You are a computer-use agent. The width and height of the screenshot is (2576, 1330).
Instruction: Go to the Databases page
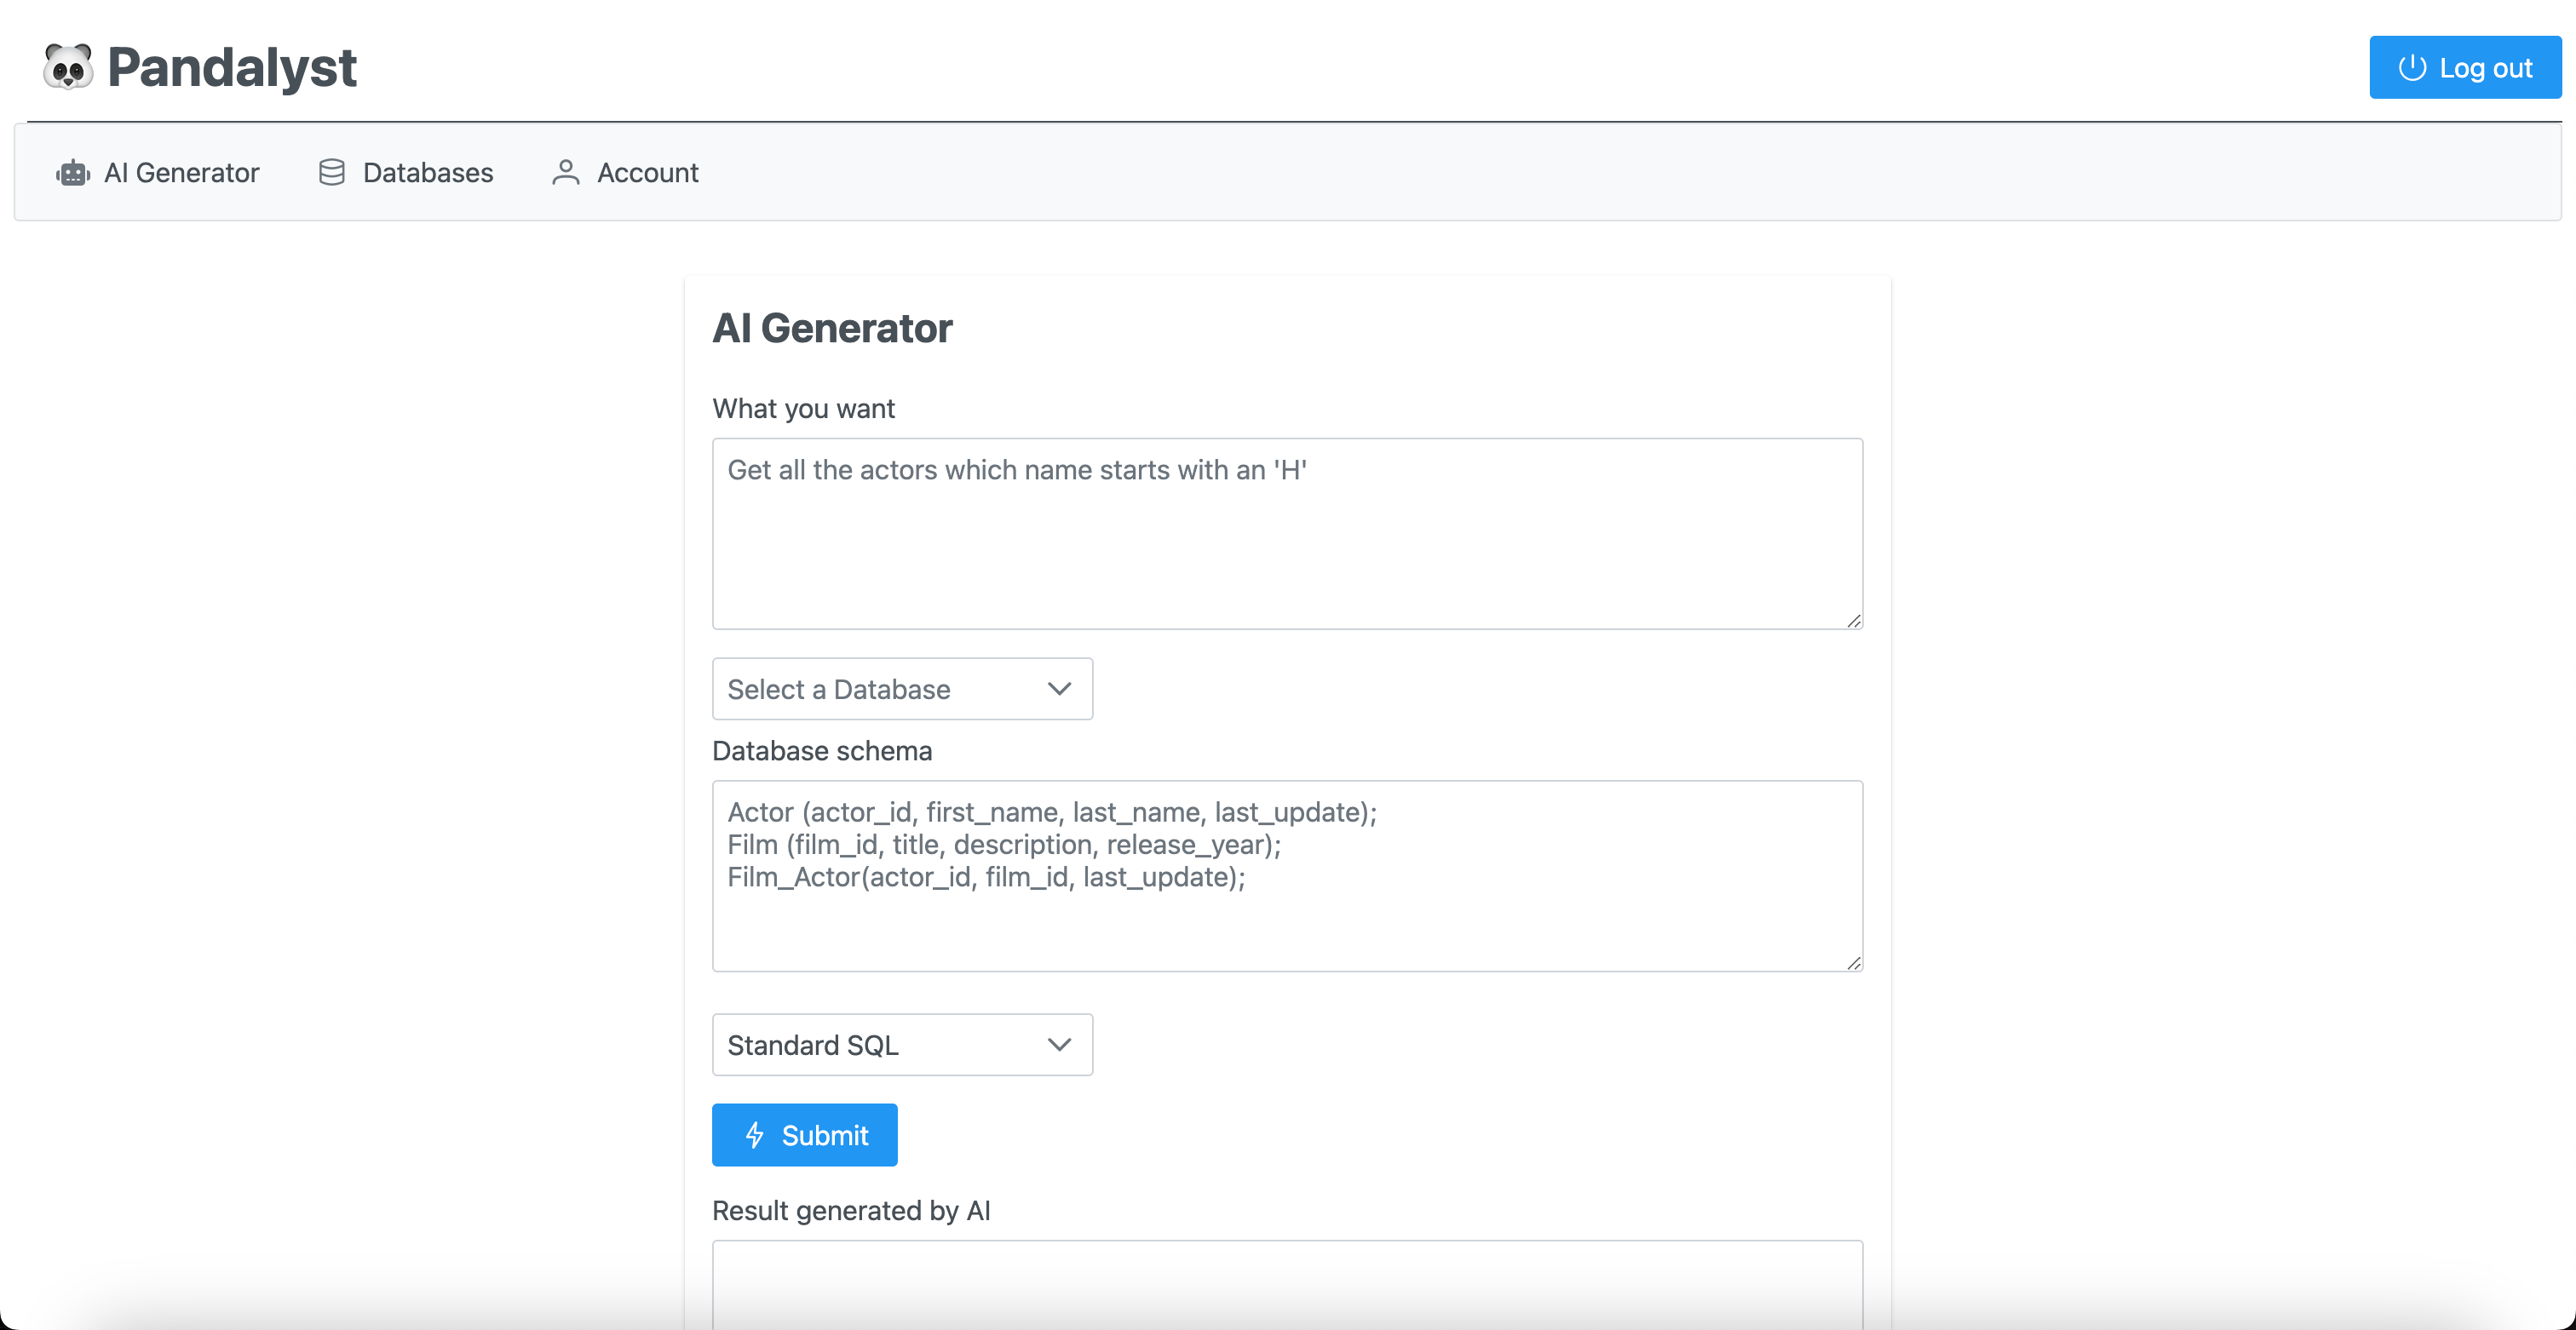coord(405,173)
